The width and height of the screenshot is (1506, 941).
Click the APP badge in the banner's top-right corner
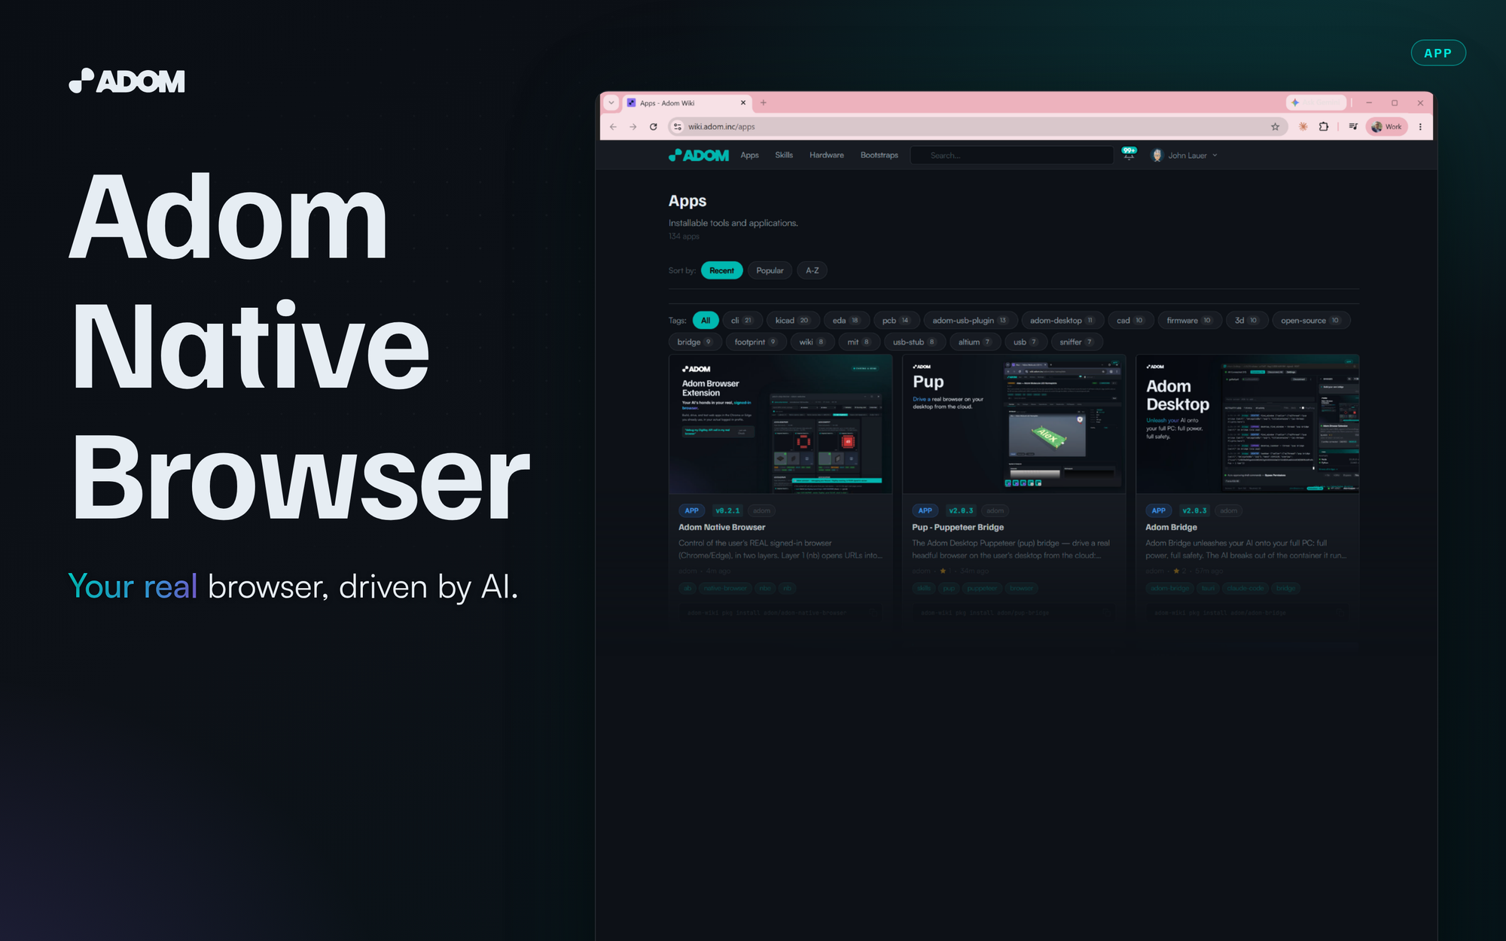[x=1437, y=53]
